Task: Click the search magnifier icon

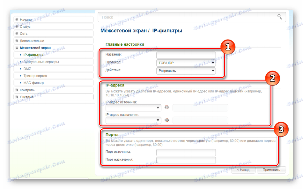Action: pyautogui.click(x=279, y=17)
